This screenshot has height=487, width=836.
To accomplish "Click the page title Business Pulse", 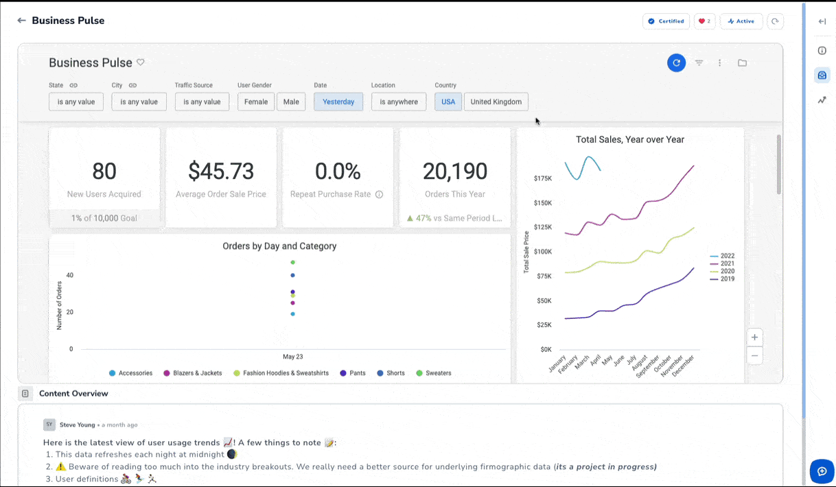I will 68,21.
